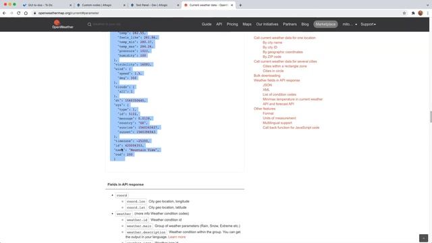Open 'Call current weather data for one location'
This screenshot has width=432, height=243.
pos(285,38)
